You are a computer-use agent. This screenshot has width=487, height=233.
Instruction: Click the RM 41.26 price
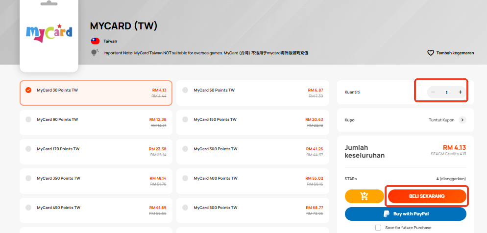[315, 149]
